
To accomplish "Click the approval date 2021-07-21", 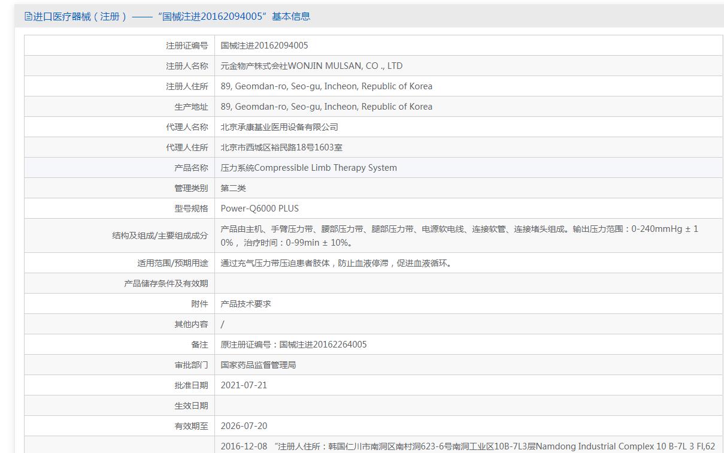I will [x=244, y=385].
